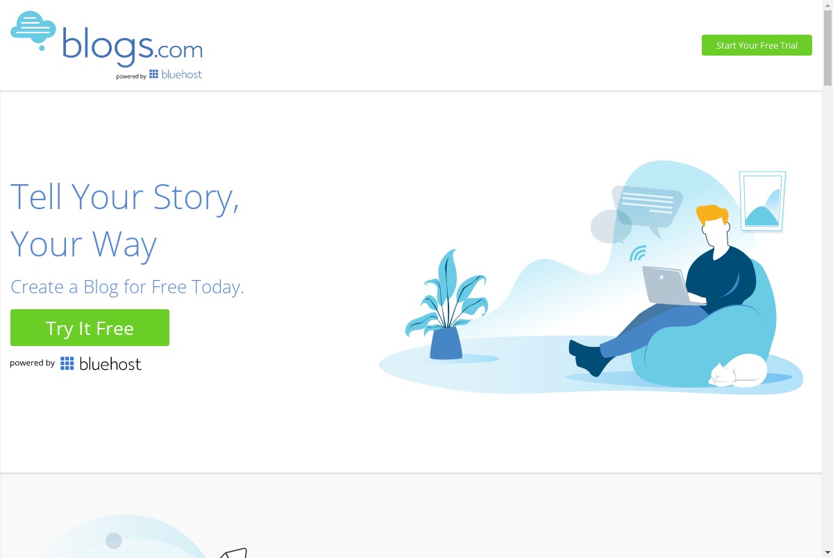The width and height of the screenshot is (833, 558).
Task: Click the sleeping white cat illustration
Action: [x=737, y=370]
